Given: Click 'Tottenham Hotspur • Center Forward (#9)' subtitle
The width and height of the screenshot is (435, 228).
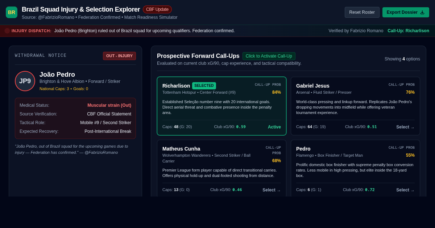Looking at the screenshot, I should click(x=199, y=92).
